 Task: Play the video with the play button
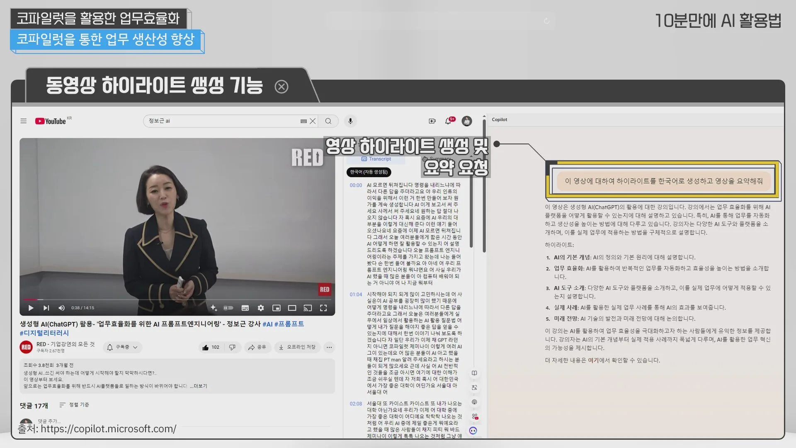[x=31, y=308]
